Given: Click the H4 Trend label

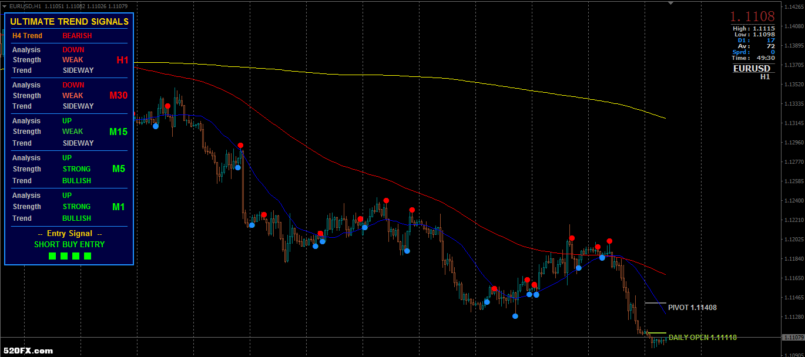Looking at the screenshot, I should pos(28,36).
